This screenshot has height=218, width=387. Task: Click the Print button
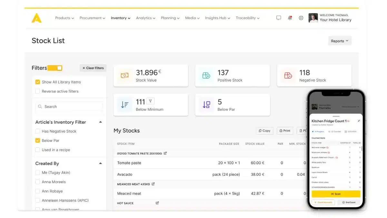point(285,131)
